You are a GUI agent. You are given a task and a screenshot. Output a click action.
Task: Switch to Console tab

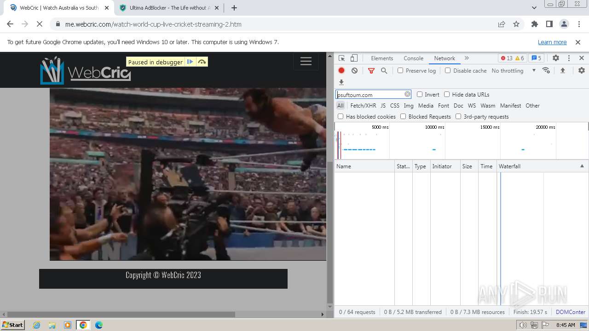(x=413, y=58)
